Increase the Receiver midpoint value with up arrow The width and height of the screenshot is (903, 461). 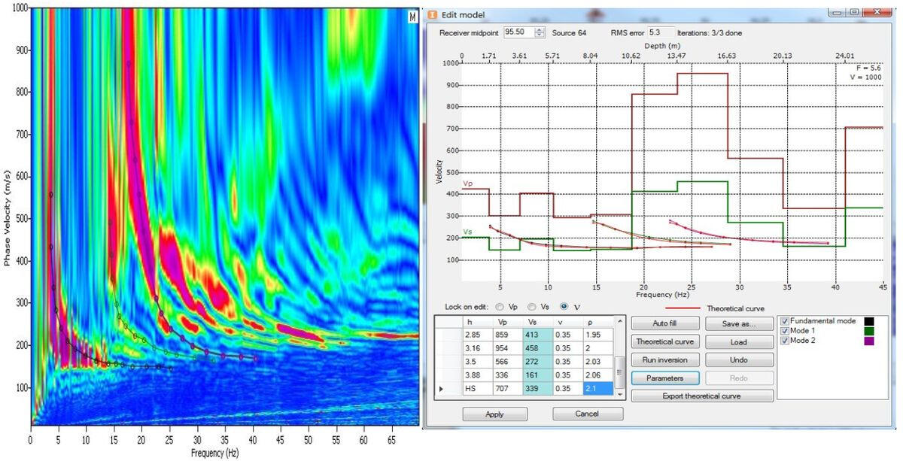(x=539, y=29)
